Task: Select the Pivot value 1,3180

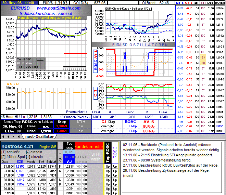Action: [131, 117]
